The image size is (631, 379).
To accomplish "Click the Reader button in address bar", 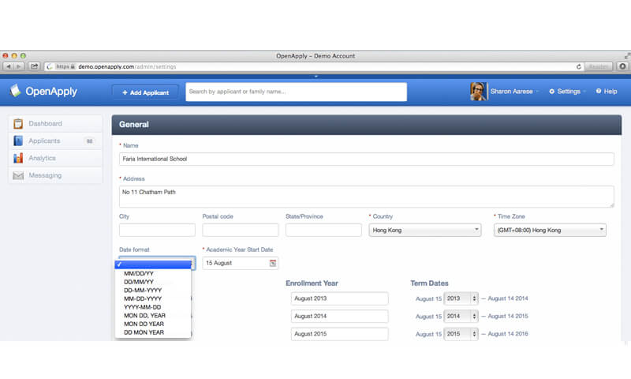I will tap(598, 66).
